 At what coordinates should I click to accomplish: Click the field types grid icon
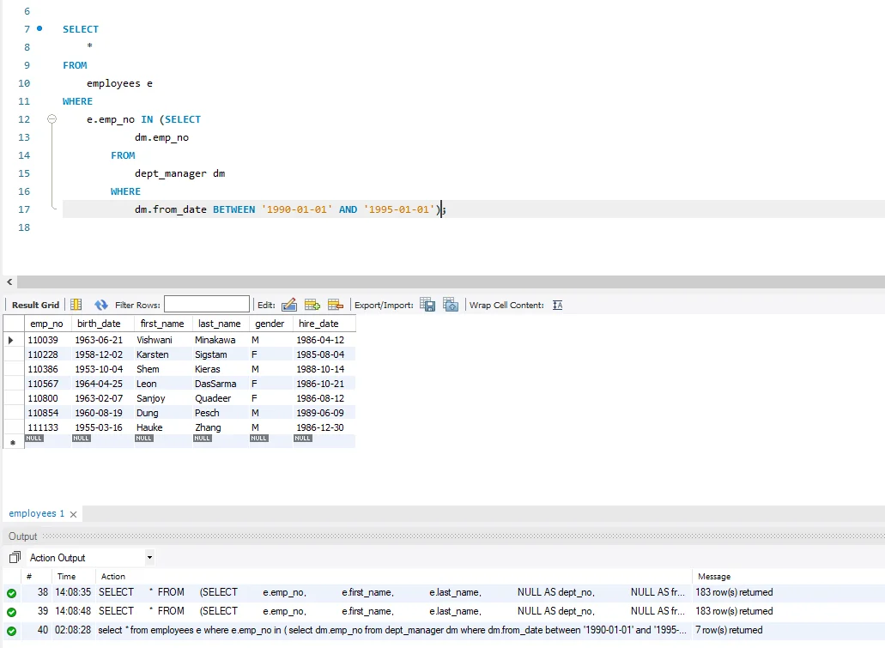76,305
